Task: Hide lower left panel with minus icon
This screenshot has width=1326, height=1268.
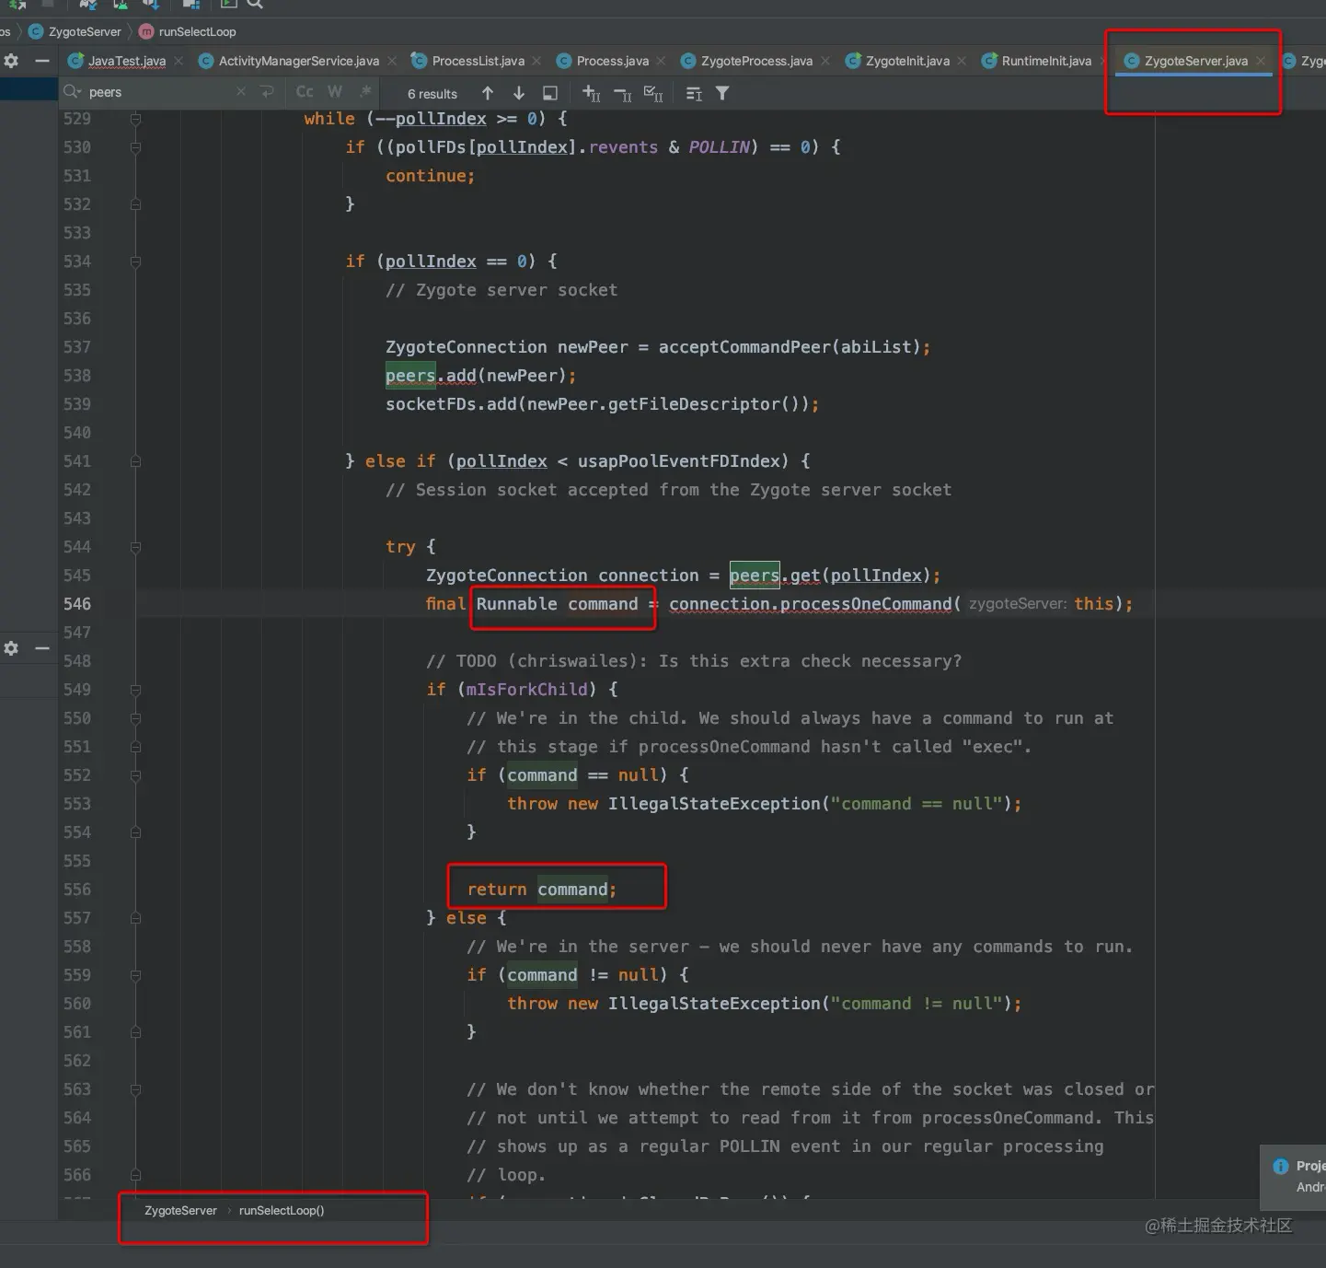Action: (41, 648)
